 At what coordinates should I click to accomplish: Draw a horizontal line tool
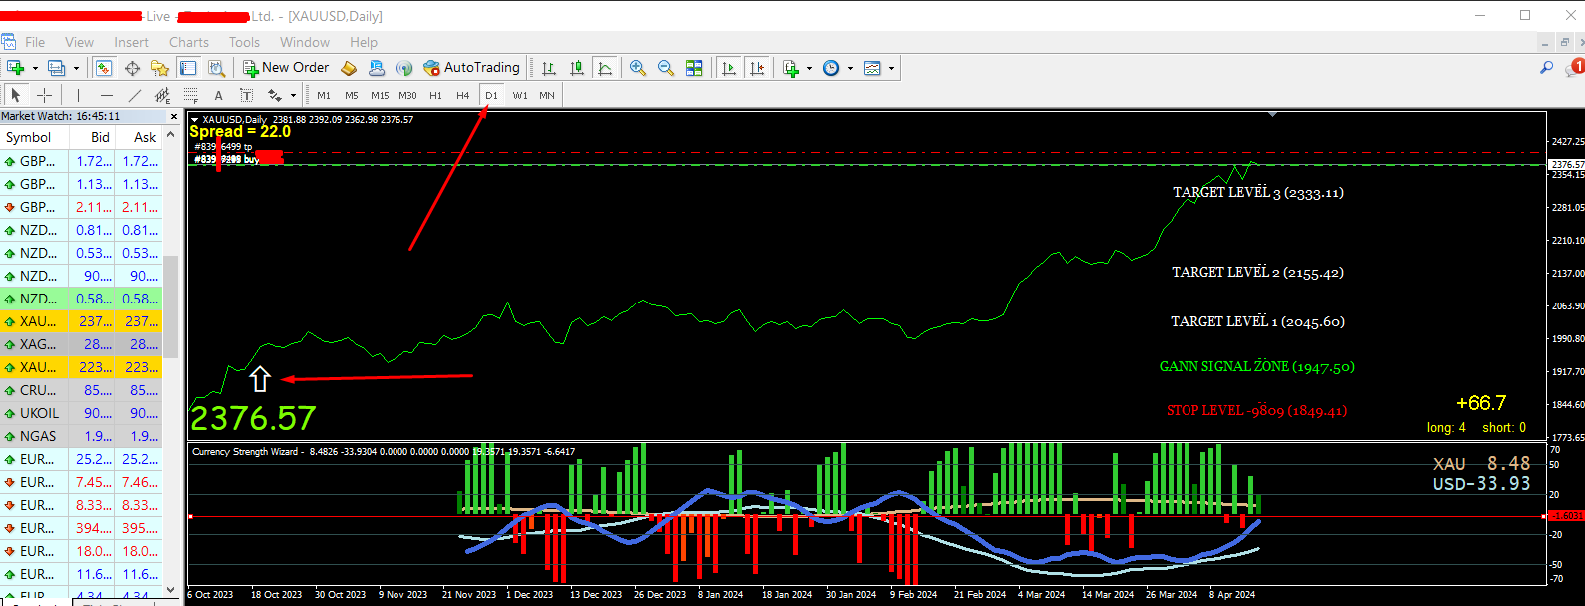coord(107,95)
